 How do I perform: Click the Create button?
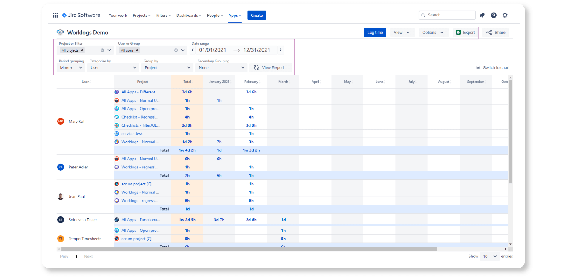(x=257, y=15)
